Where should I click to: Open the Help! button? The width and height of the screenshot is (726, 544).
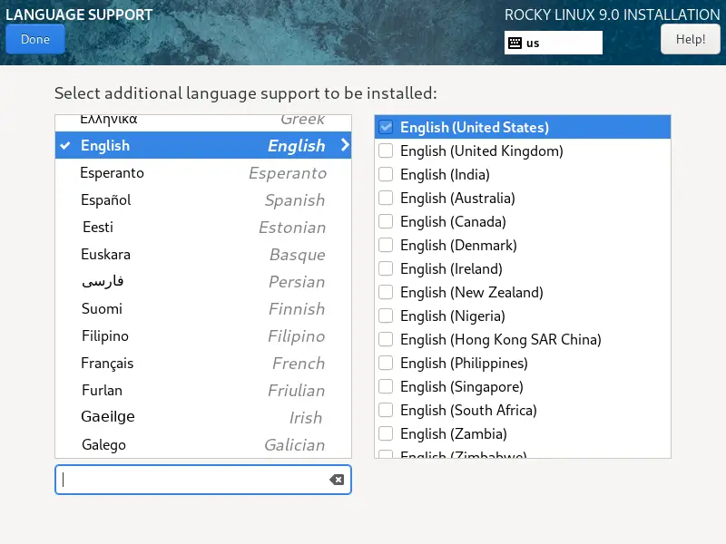tap(690, 39)
